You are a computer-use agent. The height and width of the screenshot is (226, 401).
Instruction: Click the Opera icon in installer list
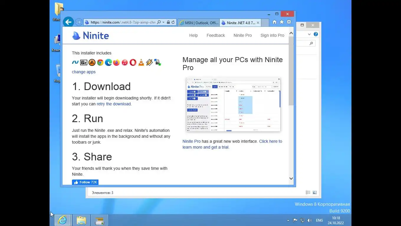(x=133, y=62)
